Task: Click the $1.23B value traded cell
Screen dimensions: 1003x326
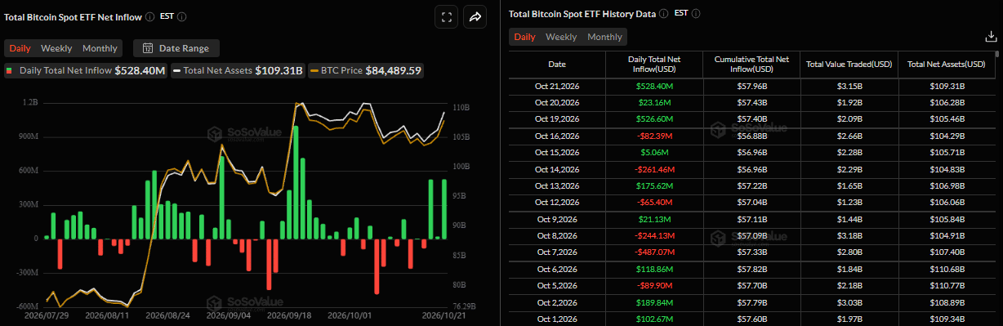Action: click(x=849, y=202)
